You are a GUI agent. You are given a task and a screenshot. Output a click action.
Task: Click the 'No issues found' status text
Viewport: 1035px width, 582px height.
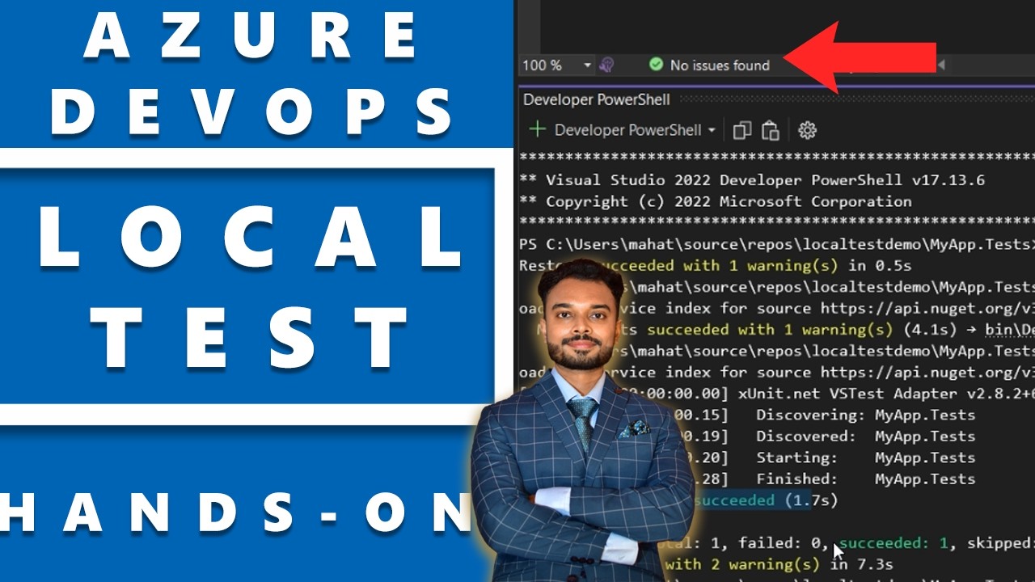[720, 65]
